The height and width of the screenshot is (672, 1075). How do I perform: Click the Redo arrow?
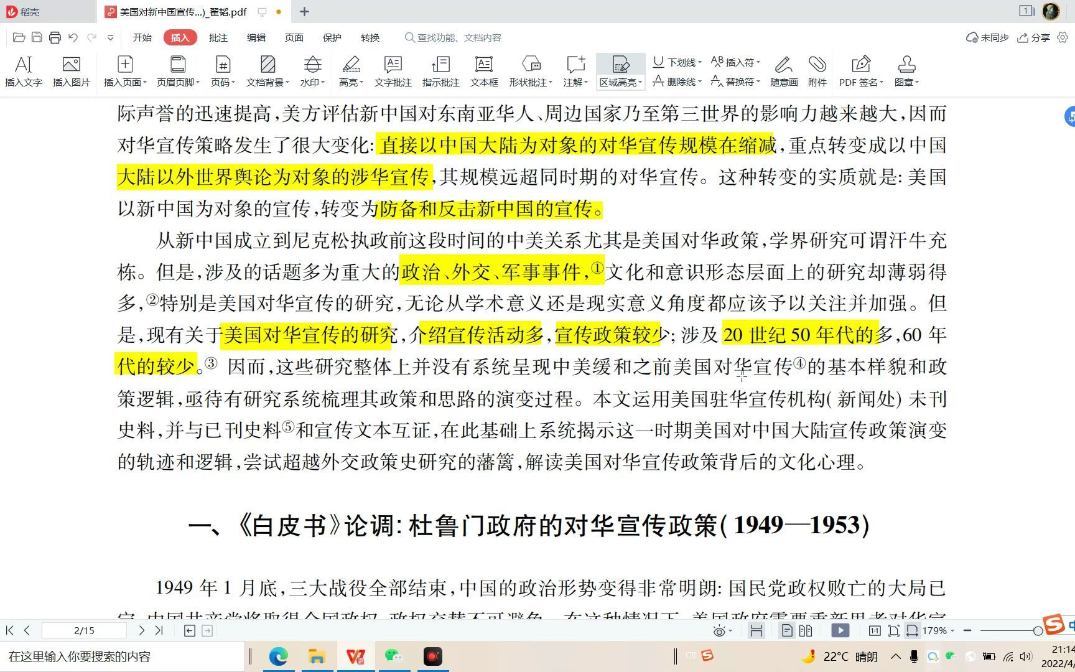[x=91, y=37]
